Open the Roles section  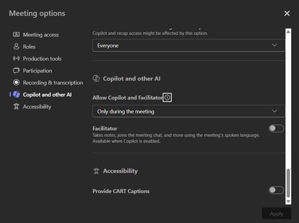(25, 47)
